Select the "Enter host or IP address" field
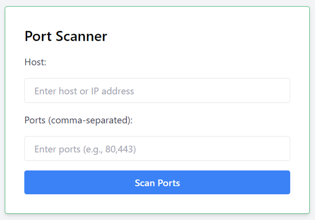 coord(157,91)
